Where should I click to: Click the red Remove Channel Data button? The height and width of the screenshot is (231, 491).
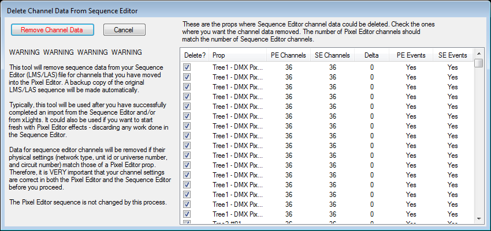point(53,30)
